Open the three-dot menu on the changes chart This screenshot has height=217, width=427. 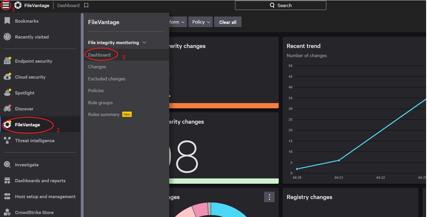click(x=269, y=197)
